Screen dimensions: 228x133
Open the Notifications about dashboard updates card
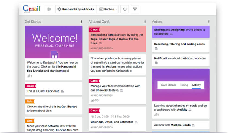tap(181, 60)
